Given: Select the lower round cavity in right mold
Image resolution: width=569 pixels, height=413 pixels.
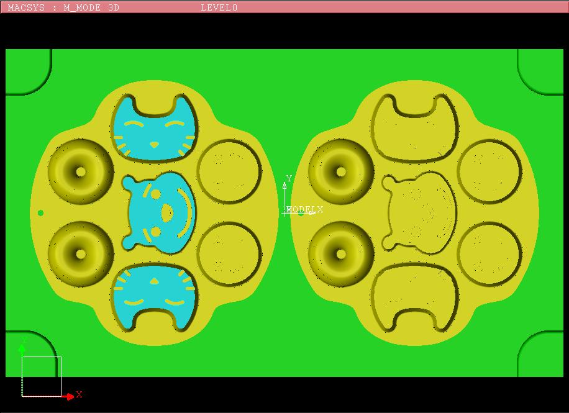Looking at the screenshot, I should tap(489, 254).
